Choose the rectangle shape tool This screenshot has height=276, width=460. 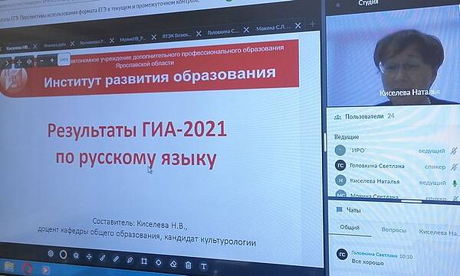[144, 261]
